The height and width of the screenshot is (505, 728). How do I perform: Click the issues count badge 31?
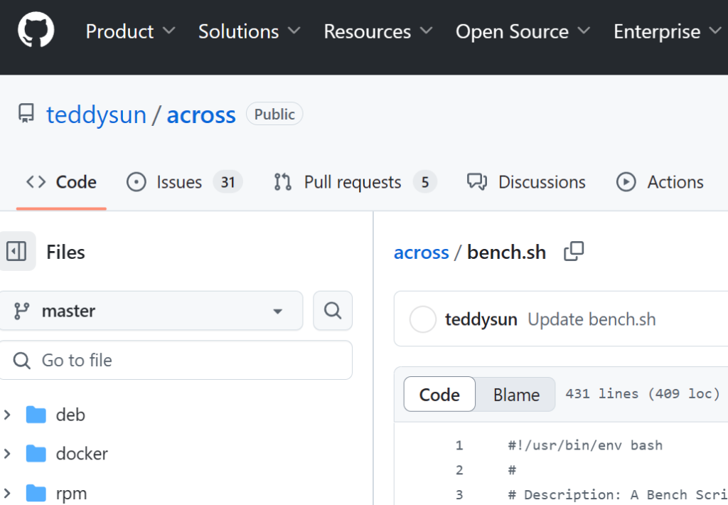point(227,182)
